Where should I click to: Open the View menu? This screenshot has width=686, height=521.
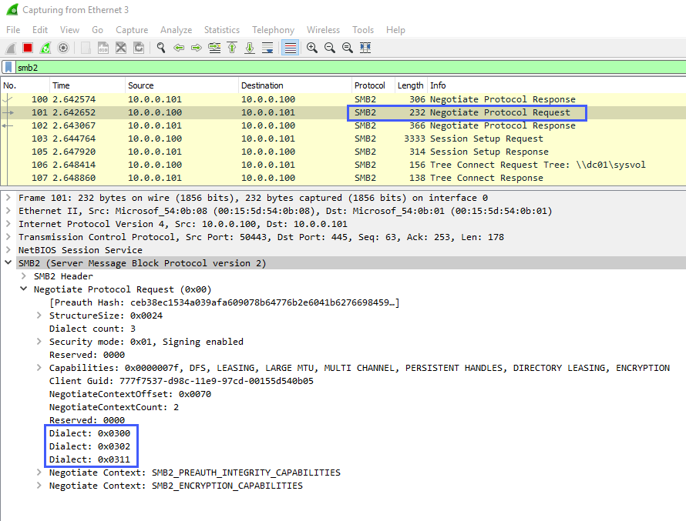[x=69, y=30]
